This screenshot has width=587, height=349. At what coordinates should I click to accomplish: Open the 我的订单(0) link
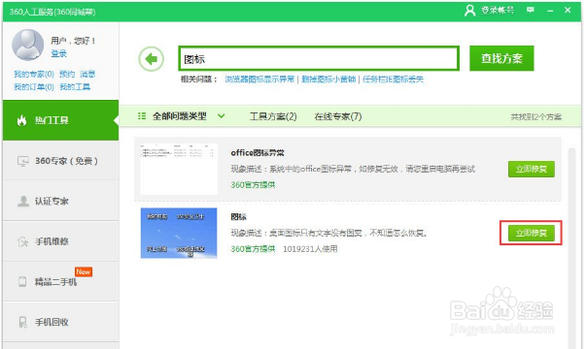[x=34, y=87]
